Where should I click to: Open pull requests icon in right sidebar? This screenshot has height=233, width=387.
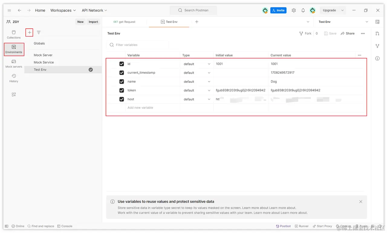point(377,34)
